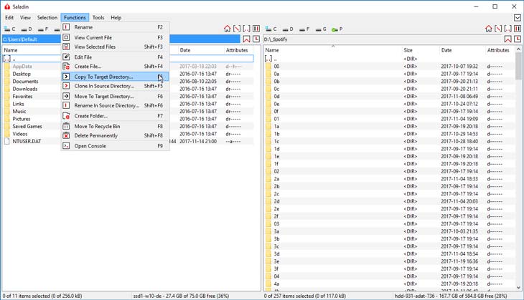524x300 pixels.
Task: Click the swap panes icon in right pane
Action: click(517, 29)
